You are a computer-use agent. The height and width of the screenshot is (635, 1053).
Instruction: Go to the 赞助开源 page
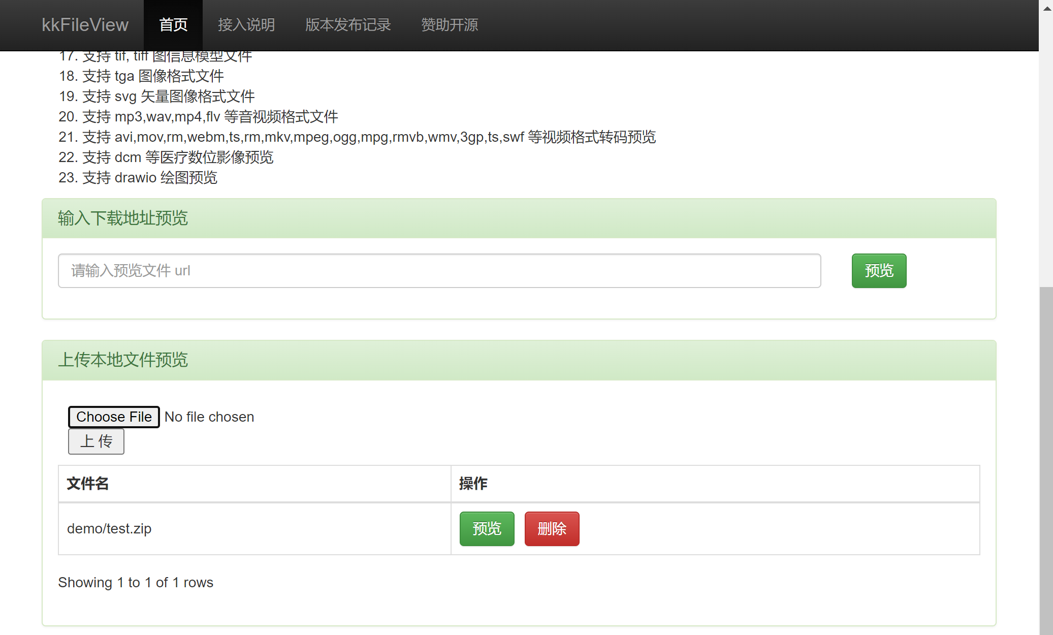tap(450, 25)
